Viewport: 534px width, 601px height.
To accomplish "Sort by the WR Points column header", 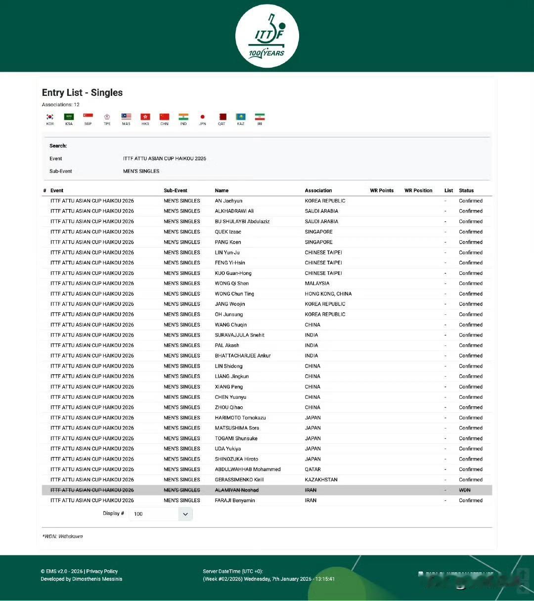I will pos(382,190).
